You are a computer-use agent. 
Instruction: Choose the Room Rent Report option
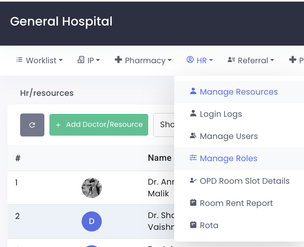point(236,203)
